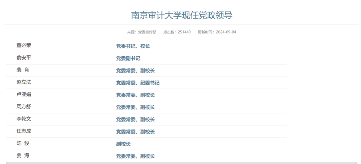
Task: Click 裴育's title 党委常委、副校长
Action: pos(135,71)
